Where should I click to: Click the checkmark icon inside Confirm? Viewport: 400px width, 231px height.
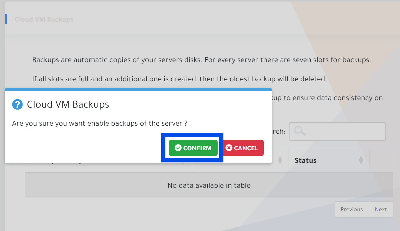pos(178,148)
